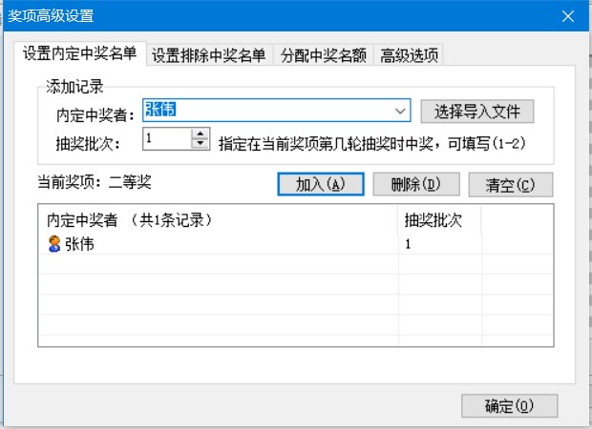Click the user icon beside 张伟

coord(54,244)
